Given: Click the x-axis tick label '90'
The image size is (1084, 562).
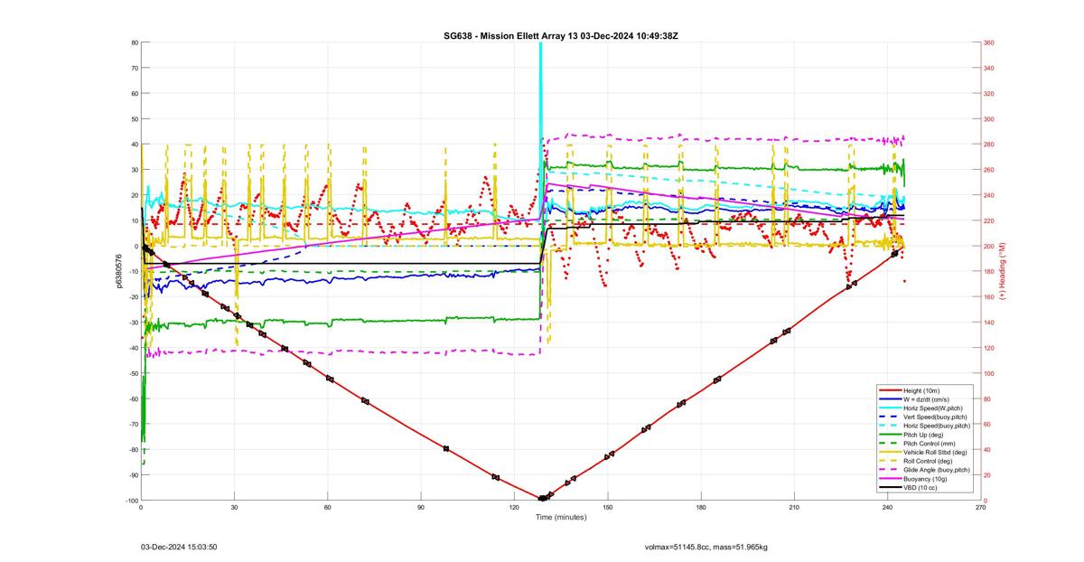Looking at the screenshot, I should [x=421, y=508].
